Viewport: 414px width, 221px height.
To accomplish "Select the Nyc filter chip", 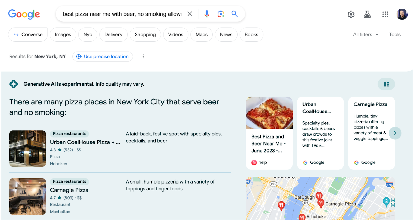I will [88, 35].
